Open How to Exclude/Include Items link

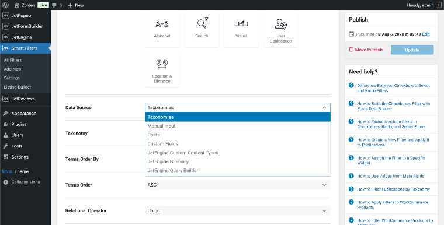[x=391, y=124]
